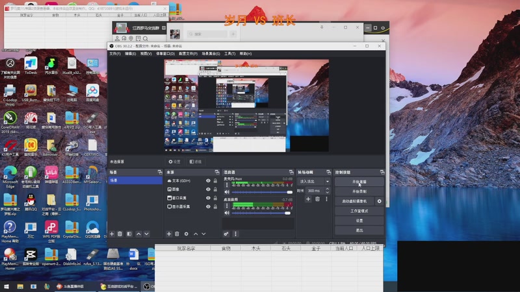Open mixer bottom three-dot menu
Image resolution: width=520 pixels, height=292 pixels.
point(235,234)
